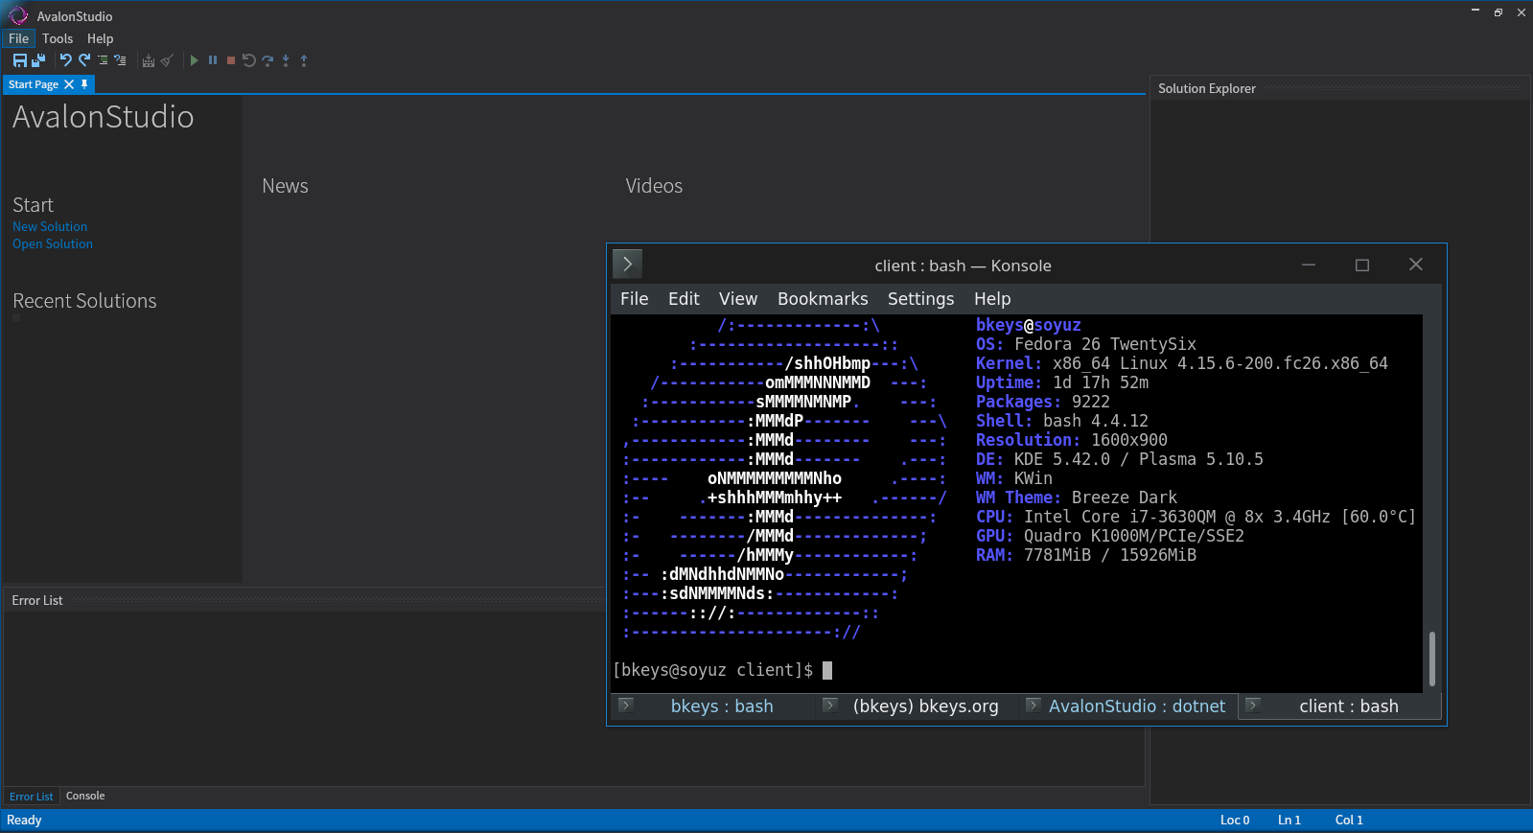Minimize the Konsole window
The height and width of the screenshot is (833, 1533).
click(x=1309, y=265)
